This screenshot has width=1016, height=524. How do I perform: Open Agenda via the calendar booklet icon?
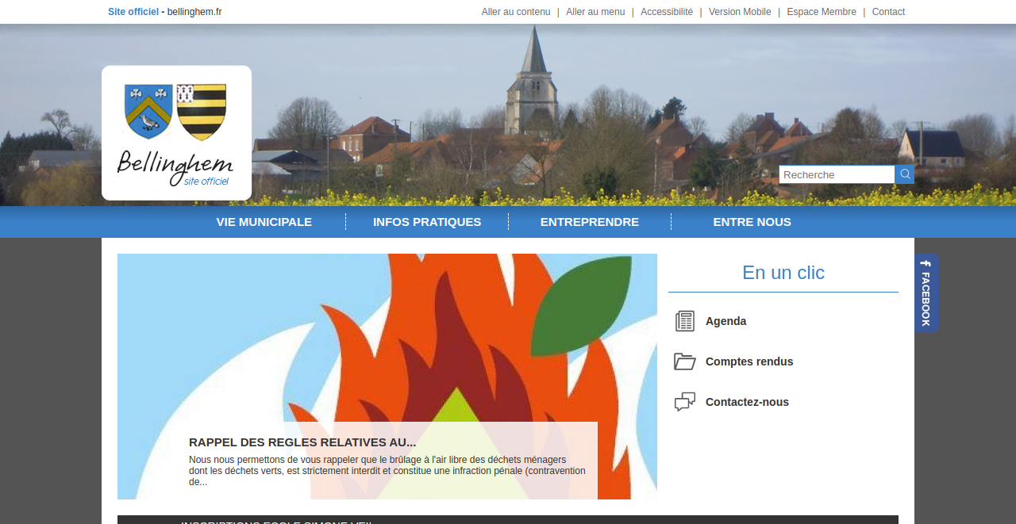click(x=683, y=321)
